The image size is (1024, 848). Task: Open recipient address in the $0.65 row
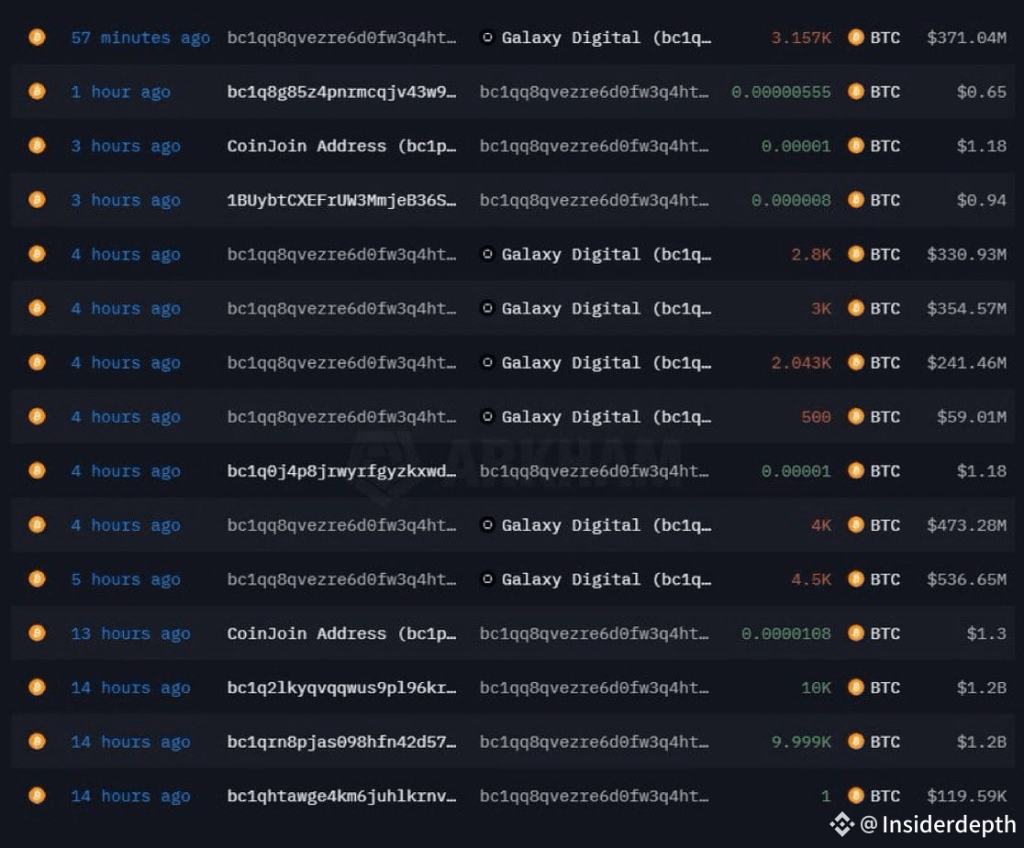595,92
